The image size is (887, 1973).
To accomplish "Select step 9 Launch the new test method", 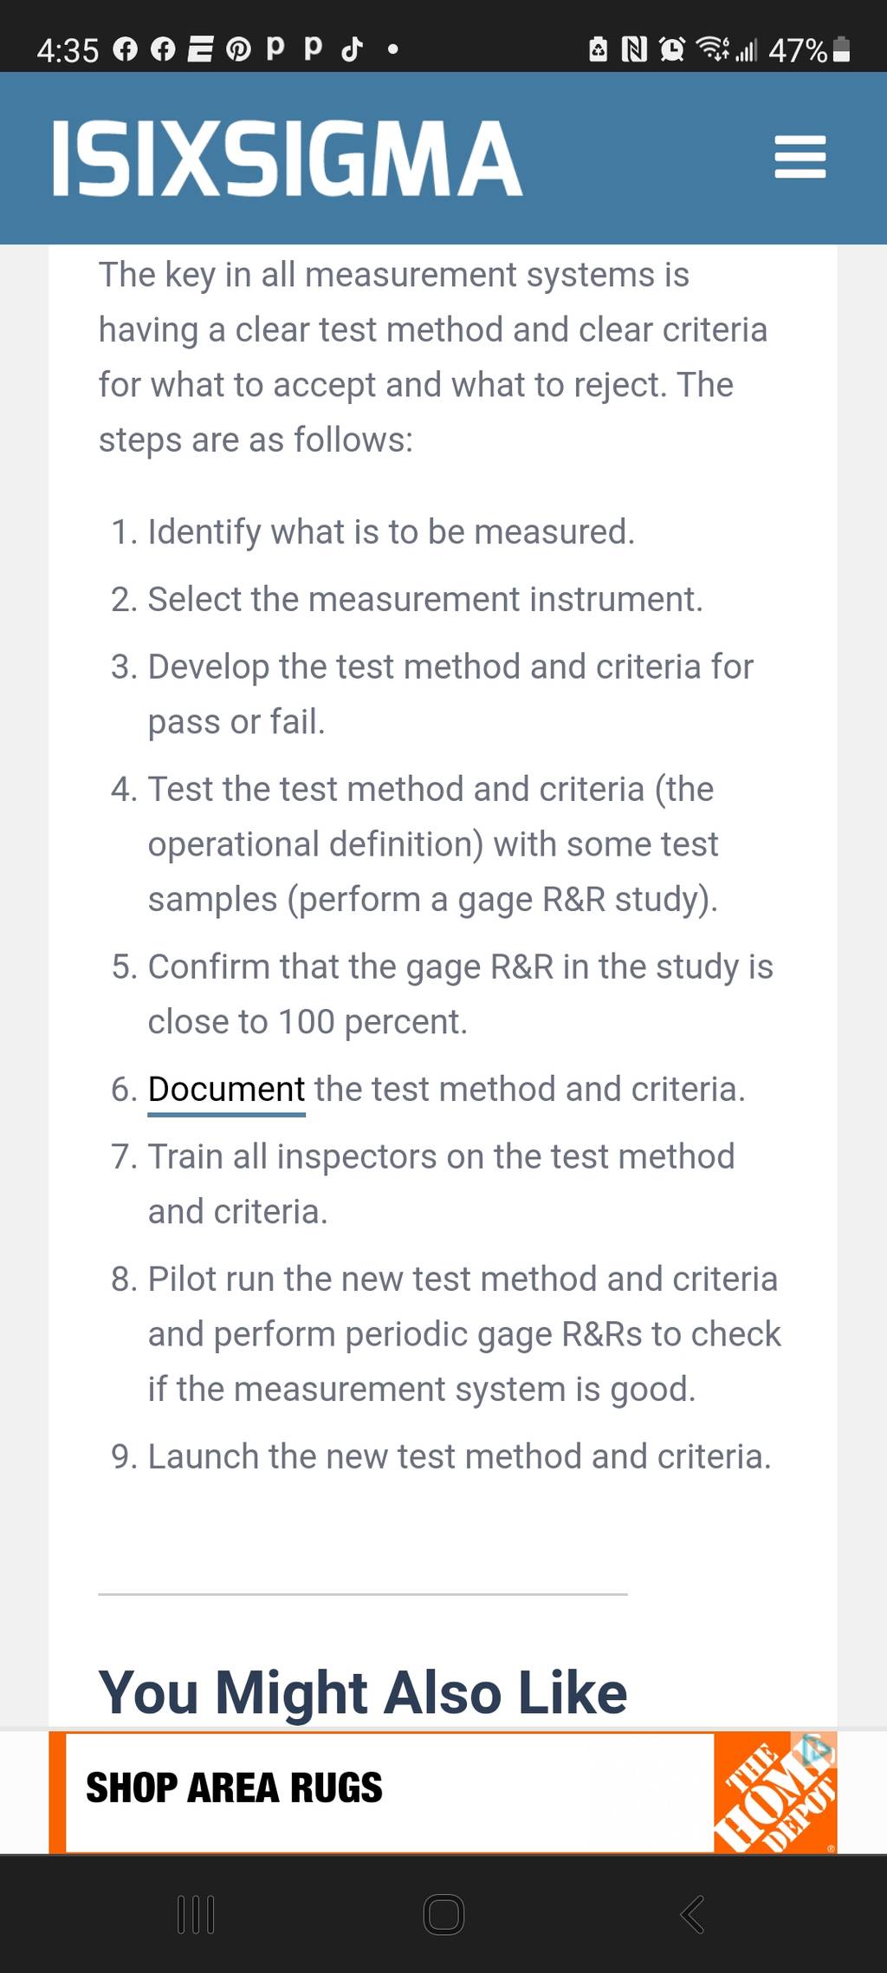I will coord(459,1456).
